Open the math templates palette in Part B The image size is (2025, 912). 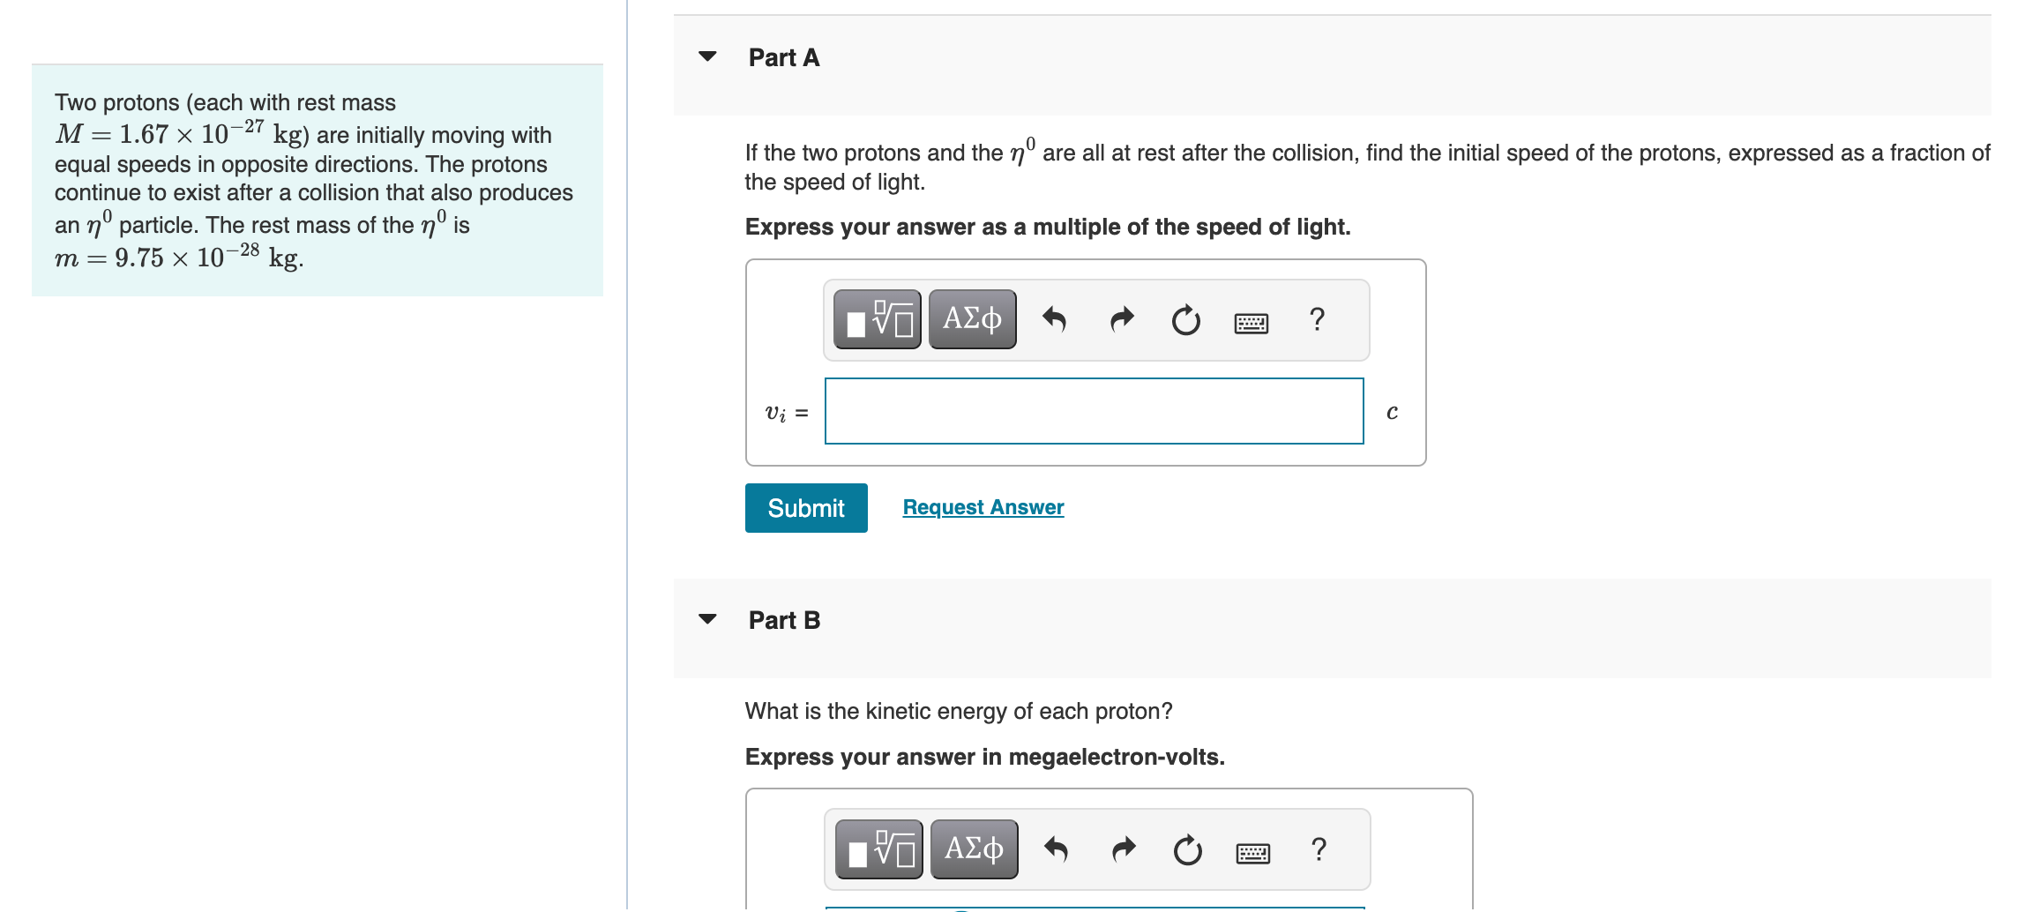point(878,848)
